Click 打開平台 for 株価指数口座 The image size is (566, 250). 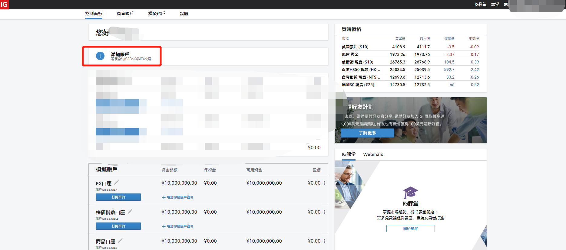click(x=118, y=226)
